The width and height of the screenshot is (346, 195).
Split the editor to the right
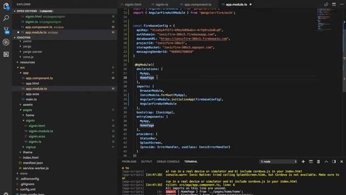point(334,4)
